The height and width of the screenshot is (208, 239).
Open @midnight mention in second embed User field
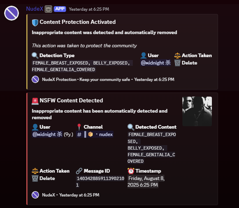point(47,135)
